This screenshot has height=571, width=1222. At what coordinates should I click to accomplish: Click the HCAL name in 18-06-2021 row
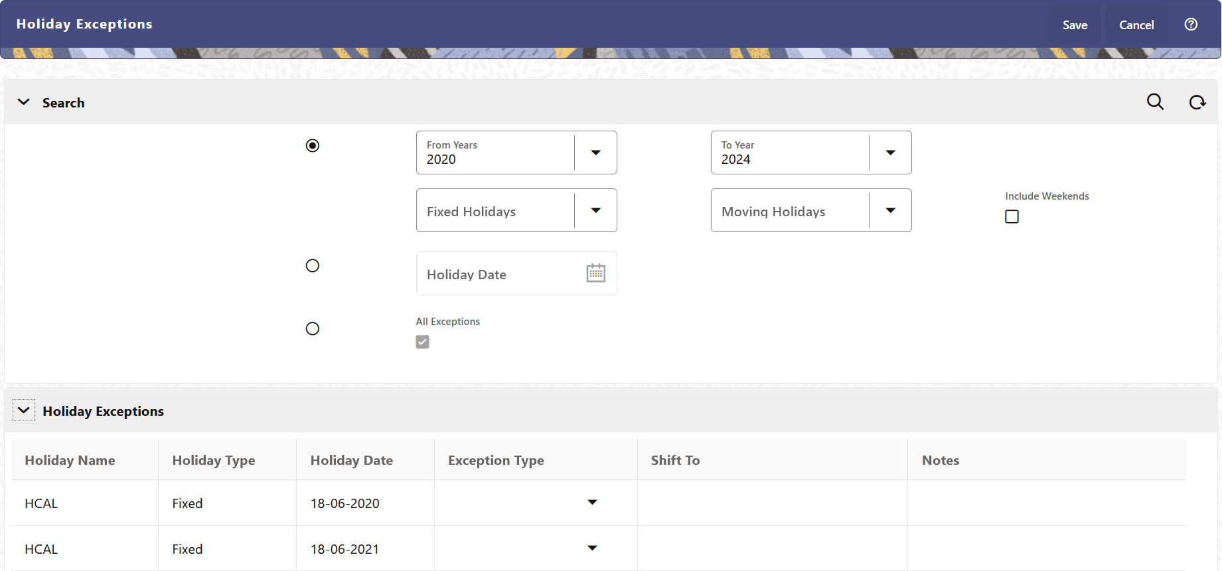point(41,549)
